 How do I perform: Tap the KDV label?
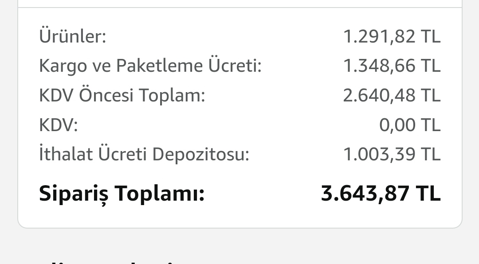(x=59, y=125)
